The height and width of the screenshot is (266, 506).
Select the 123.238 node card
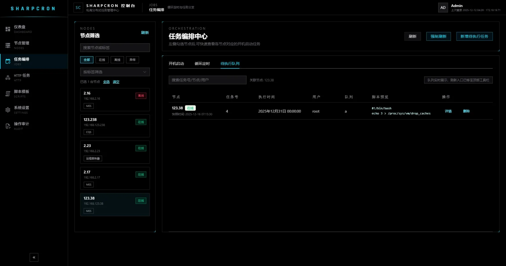coord(115,126)
